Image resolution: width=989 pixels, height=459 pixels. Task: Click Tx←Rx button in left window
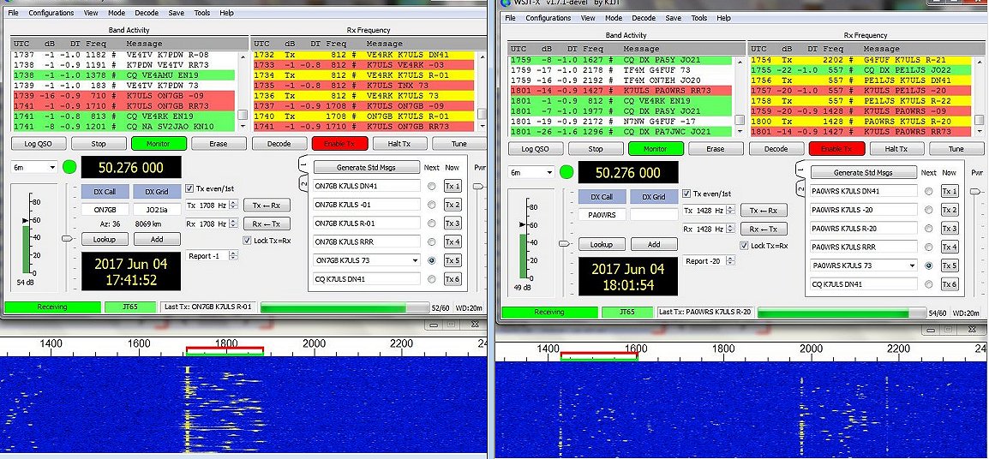267,205
